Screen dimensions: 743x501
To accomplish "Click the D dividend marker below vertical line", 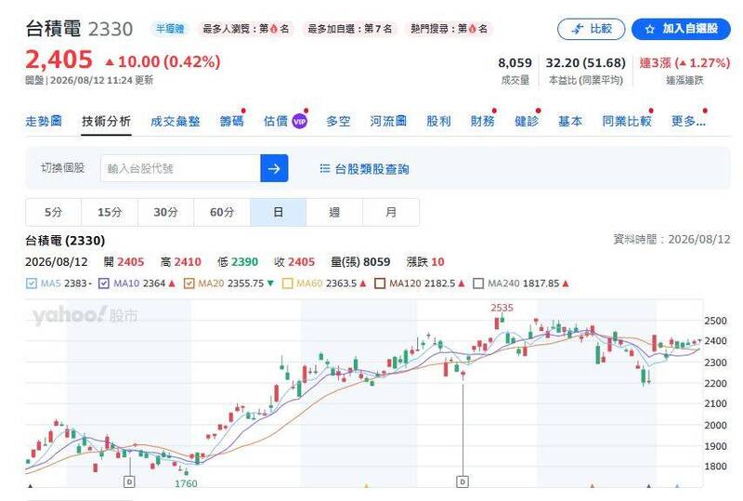I will [463, 482].
